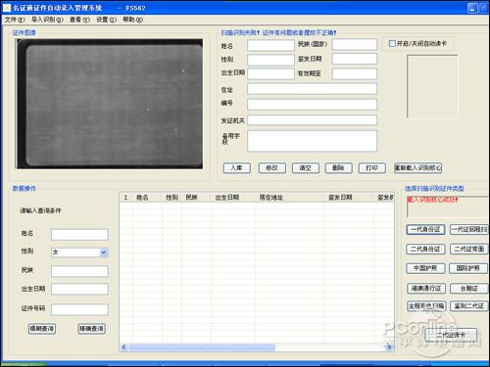
Task: Click the table scrollbar right arrow
Action: coord(389,347)
